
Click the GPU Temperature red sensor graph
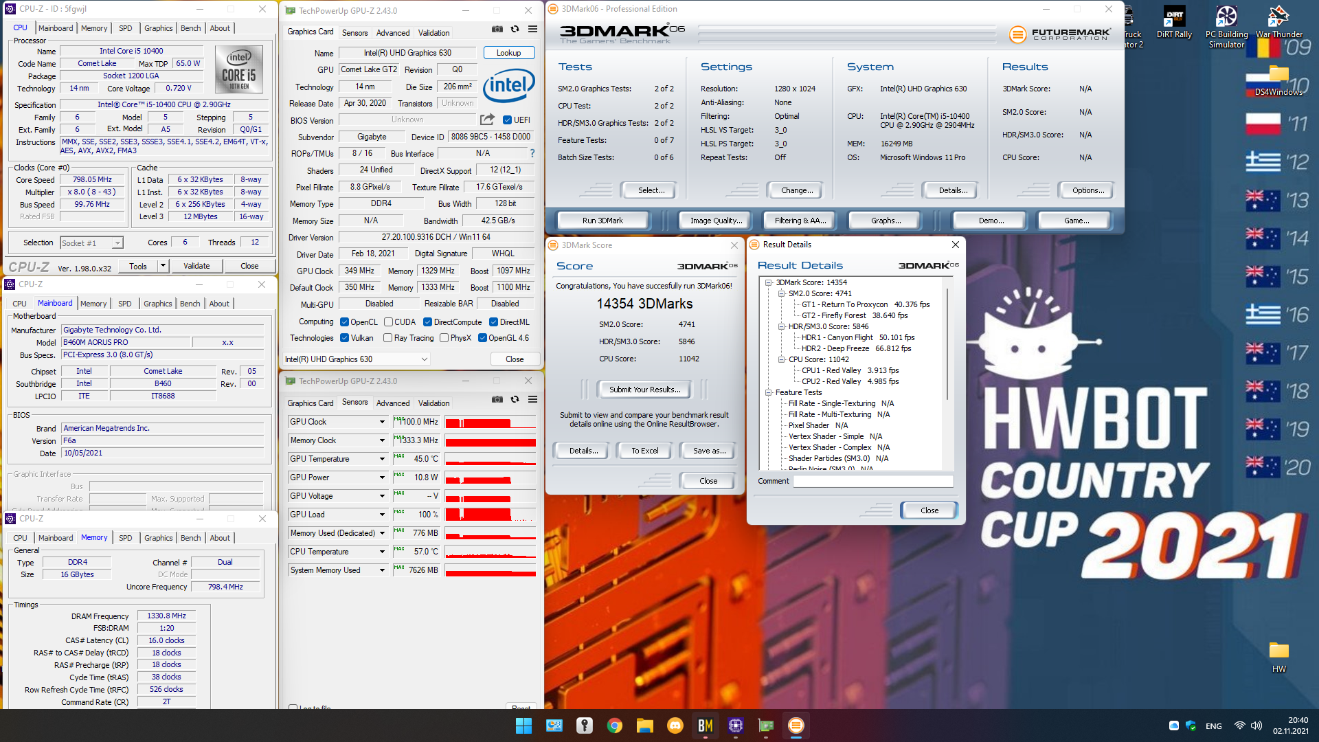491,459
